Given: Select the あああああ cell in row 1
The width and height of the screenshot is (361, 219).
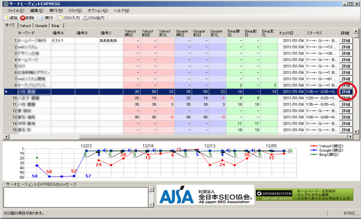Looking at the screenshot, I should tap(111, 41).
